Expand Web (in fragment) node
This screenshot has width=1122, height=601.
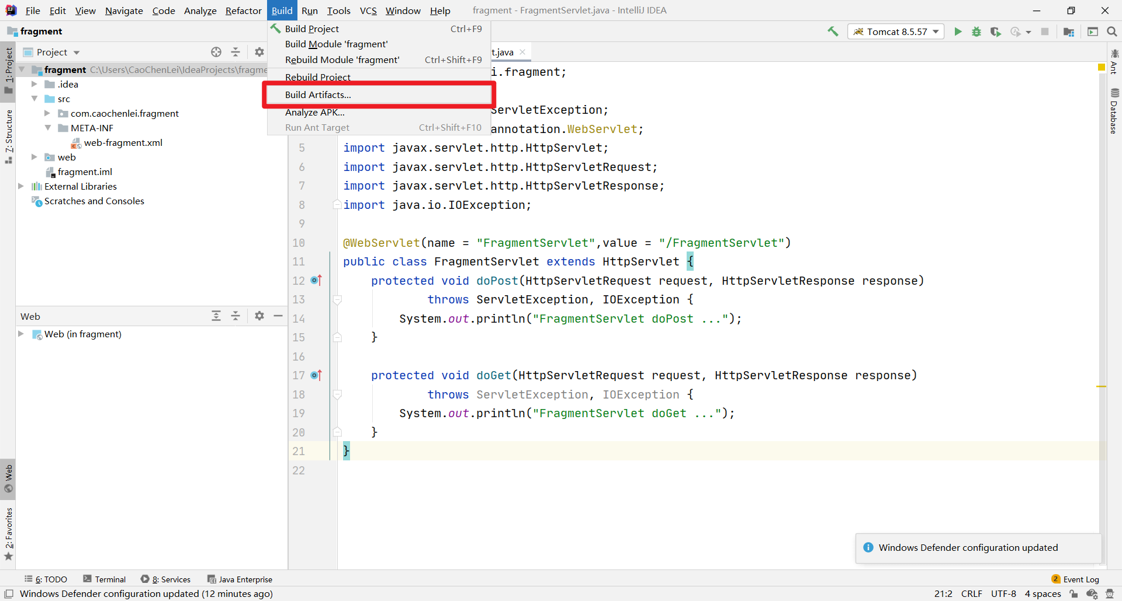[x=21, y=334]
